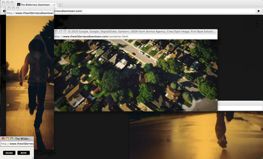The image size is (263, 159).
Task: Pause the video playback
Action: pyautogui.click(x=9, y=153)
